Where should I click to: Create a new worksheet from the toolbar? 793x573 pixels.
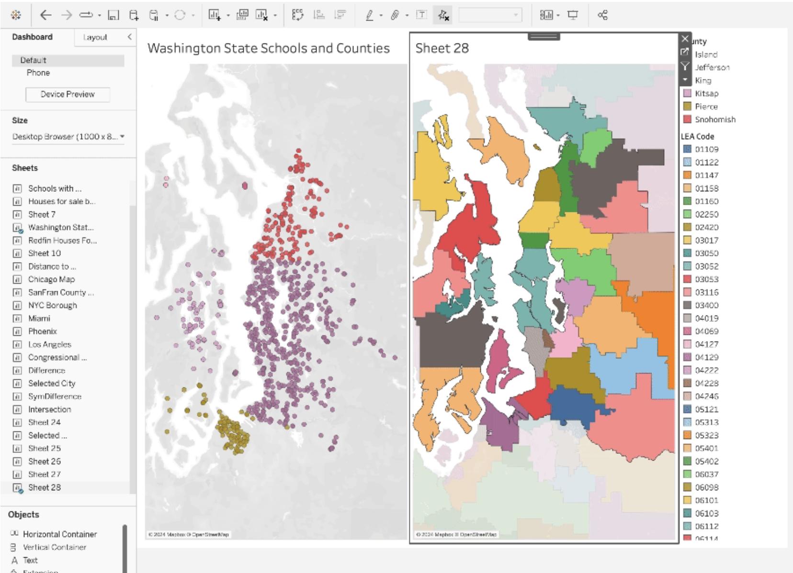point(214,15)
